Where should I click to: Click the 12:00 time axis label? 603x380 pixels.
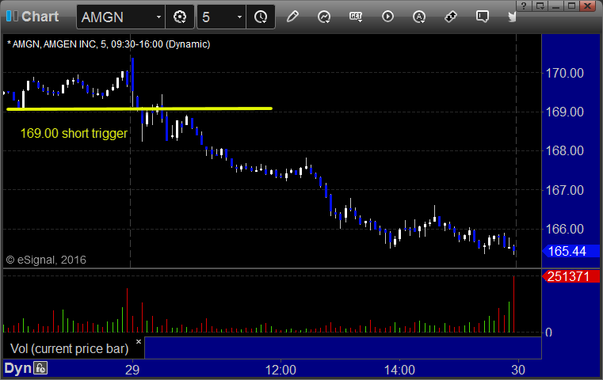tap(281, 370)
